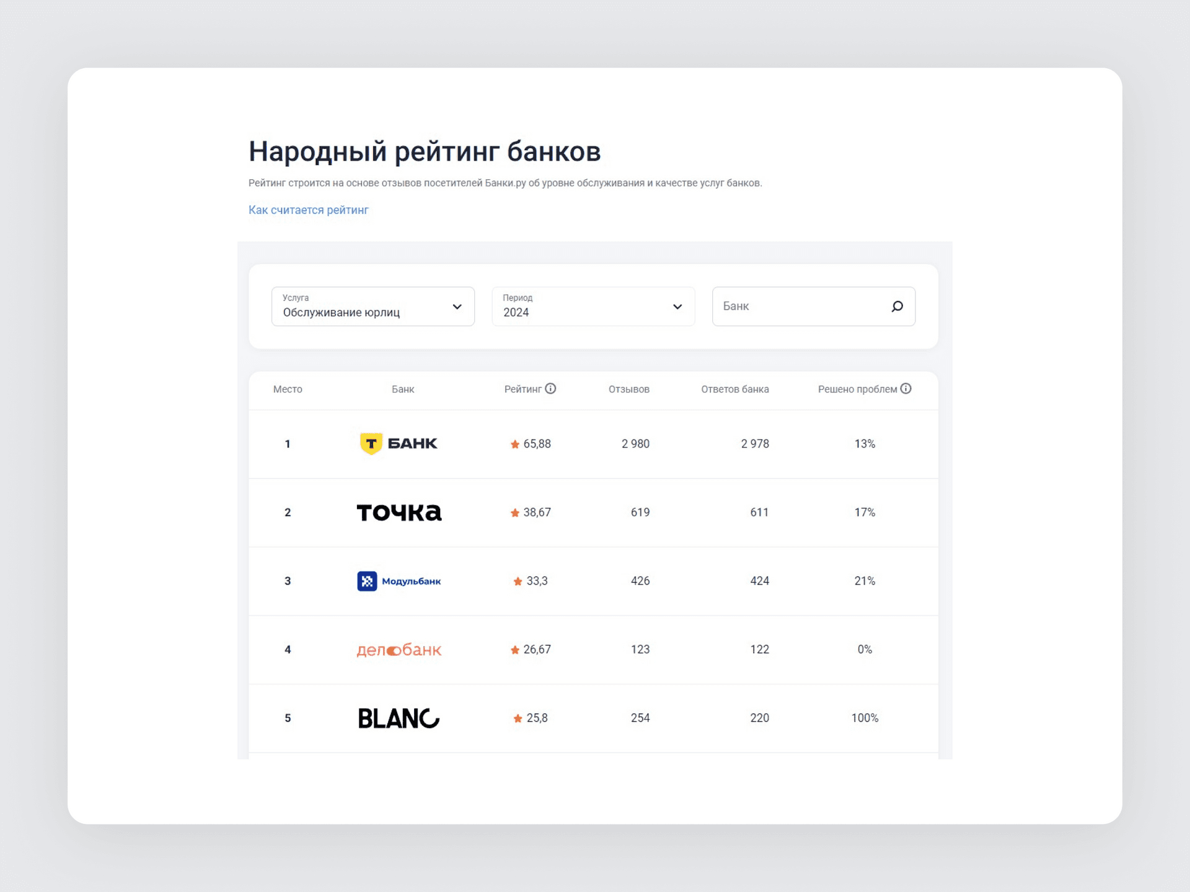Screen dimensions: 1190x892
Task: Click the info icon next to Решено проблем
Action: 906,389
